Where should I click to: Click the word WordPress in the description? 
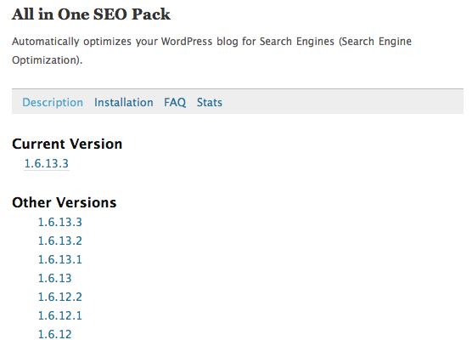(187, 42)
